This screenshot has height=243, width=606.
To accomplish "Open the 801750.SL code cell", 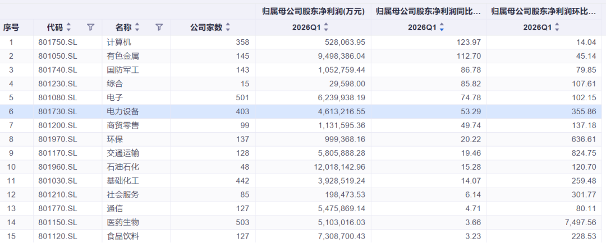I will [58, 42].
